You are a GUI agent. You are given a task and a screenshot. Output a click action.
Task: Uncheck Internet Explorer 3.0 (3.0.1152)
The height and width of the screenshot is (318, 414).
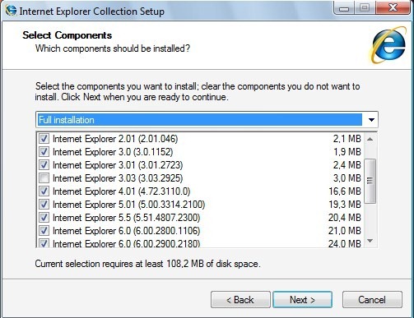tap(44, 152)
